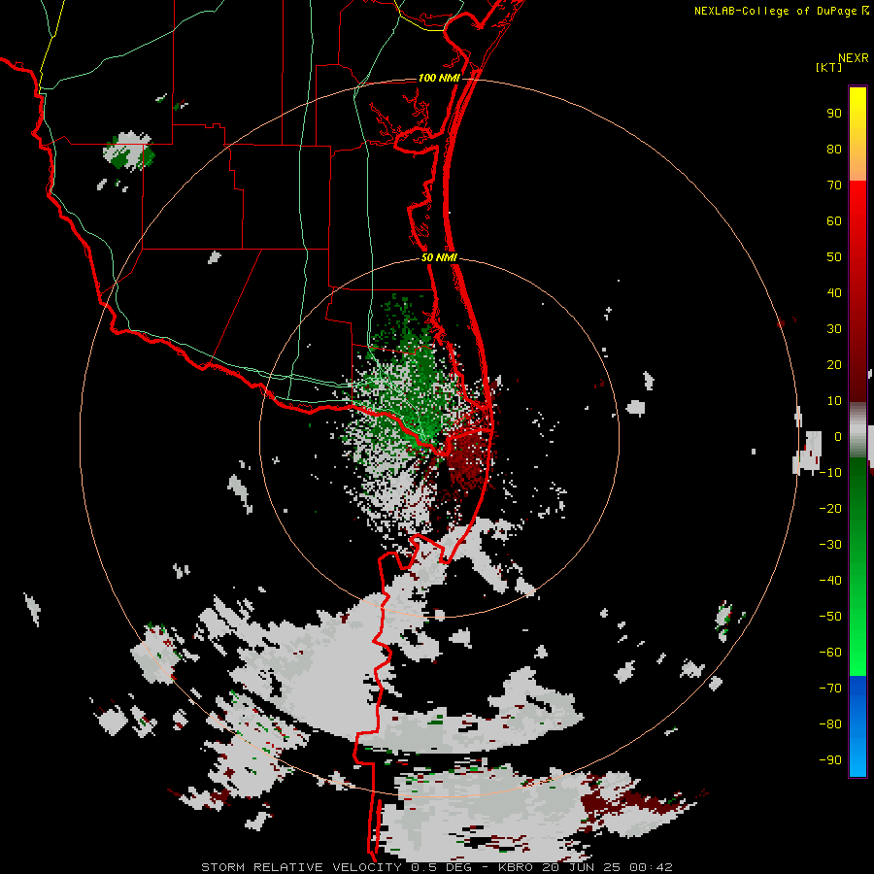Click the NEXR label above the color scale
874x874 pixels.
854,58
